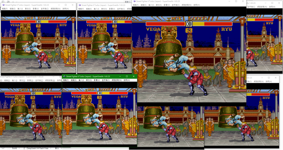Click the title text of the top-middle emulator window
Viewport: 283px width, 150px height.
click(x=103, y=5)
